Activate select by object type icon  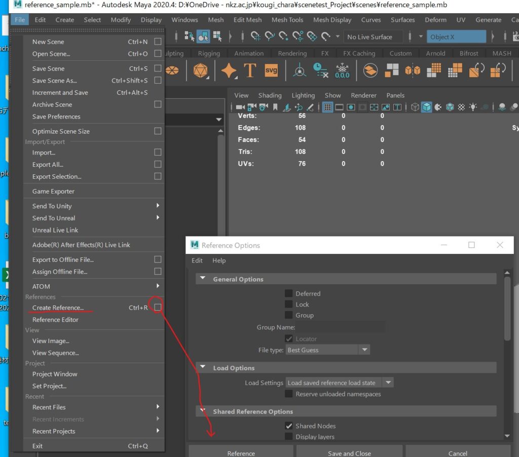click(203, 36)
